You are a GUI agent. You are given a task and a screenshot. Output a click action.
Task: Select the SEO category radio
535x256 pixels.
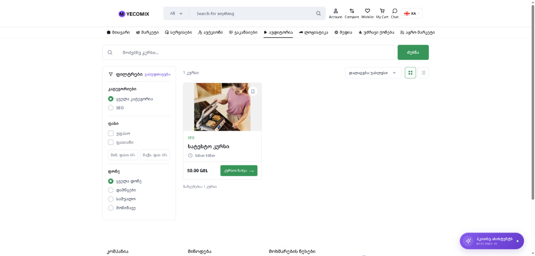pyautogui.click(x=111, y=107)
